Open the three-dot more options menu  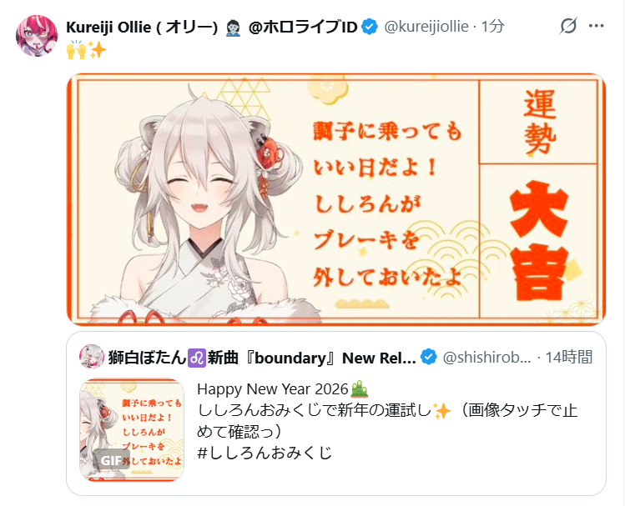pyautogui.click(x=597, y=26)
